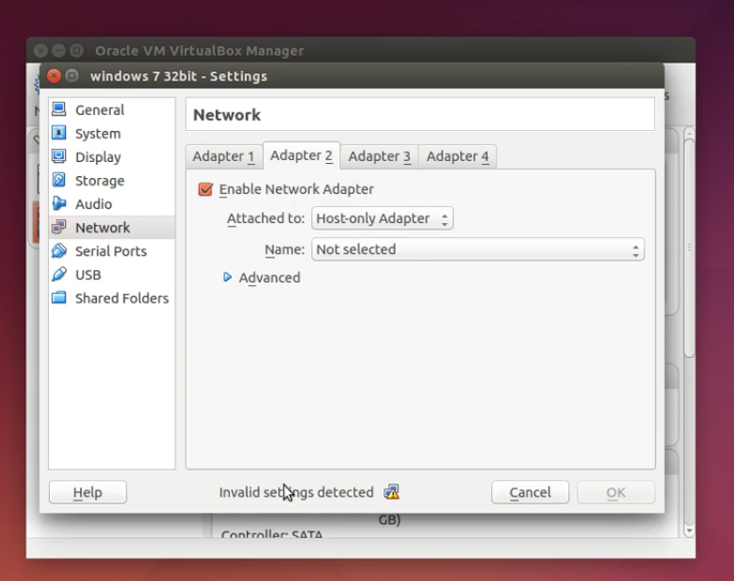
Task: Open Display settings category
Action: click(x=112, y=156)
